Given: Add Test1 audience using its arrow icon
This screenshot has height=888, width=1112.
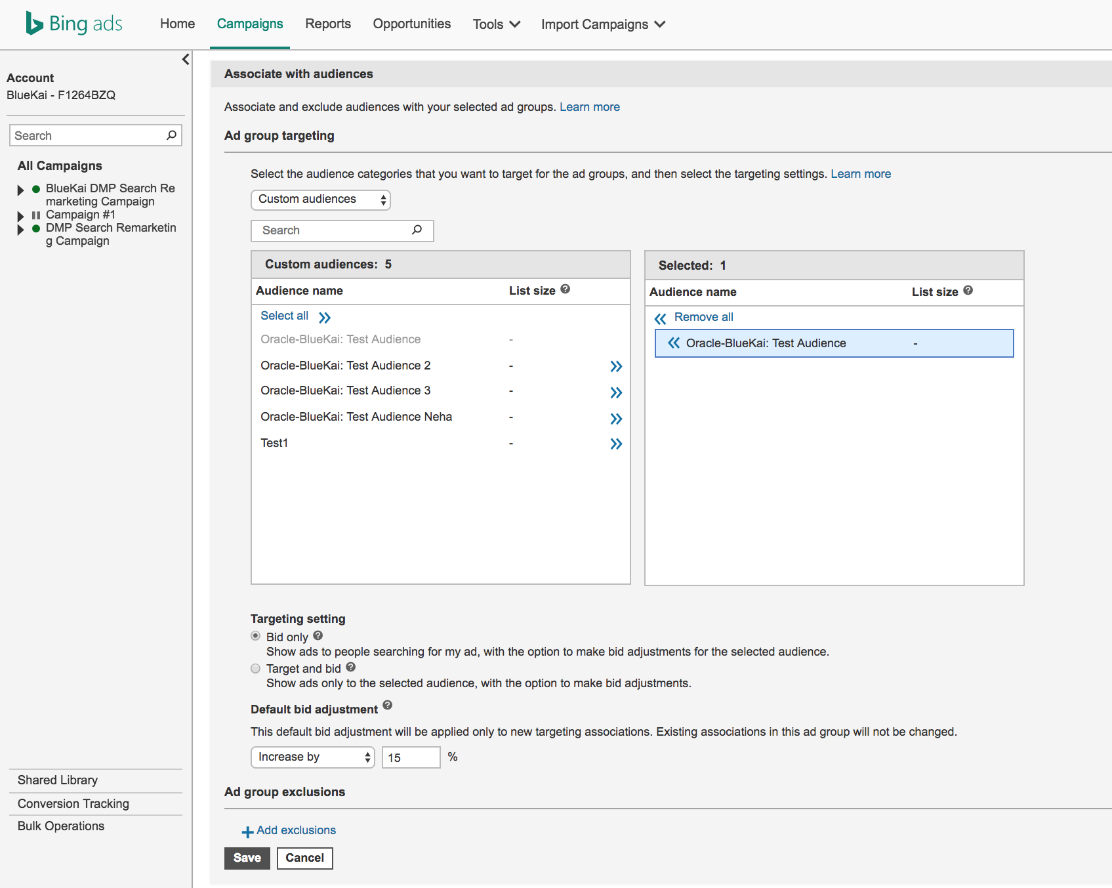Looking at the screenshot, I should (615, 444).
